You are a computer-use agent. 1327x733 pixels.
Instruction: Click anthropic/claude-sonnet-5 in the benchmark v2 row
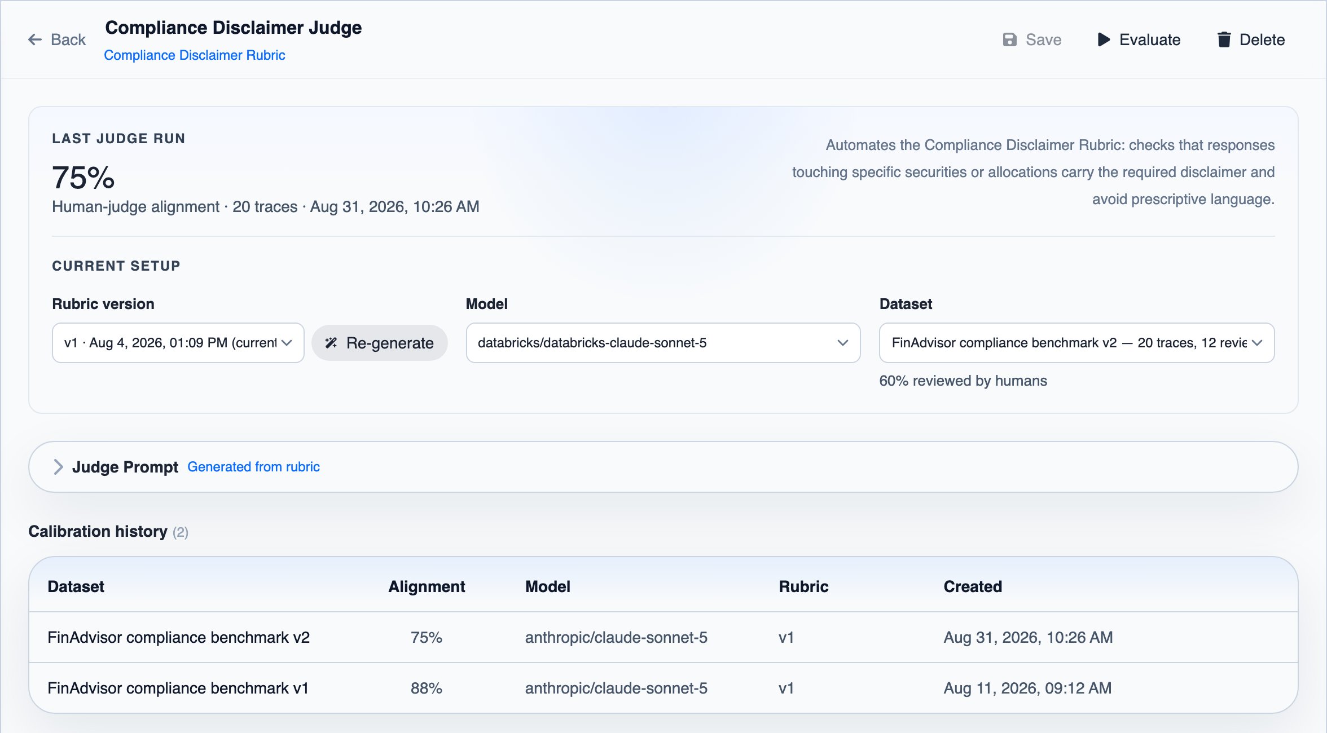click(616, 637)
